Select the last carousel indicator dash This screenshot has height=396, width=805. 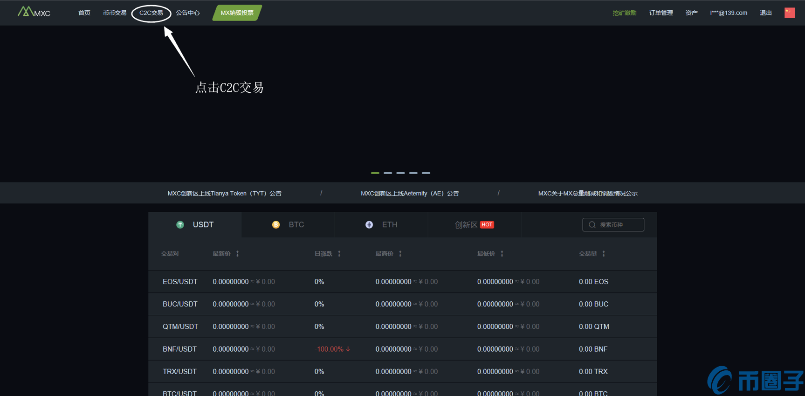[x=426, y=173]
